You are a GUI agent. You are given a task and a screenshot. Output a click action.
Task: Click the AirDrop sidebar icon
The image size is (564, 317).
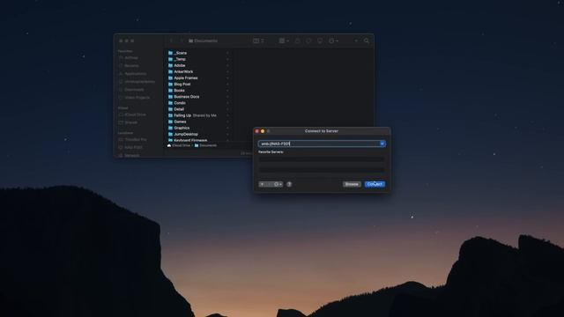tap(121, 58)
